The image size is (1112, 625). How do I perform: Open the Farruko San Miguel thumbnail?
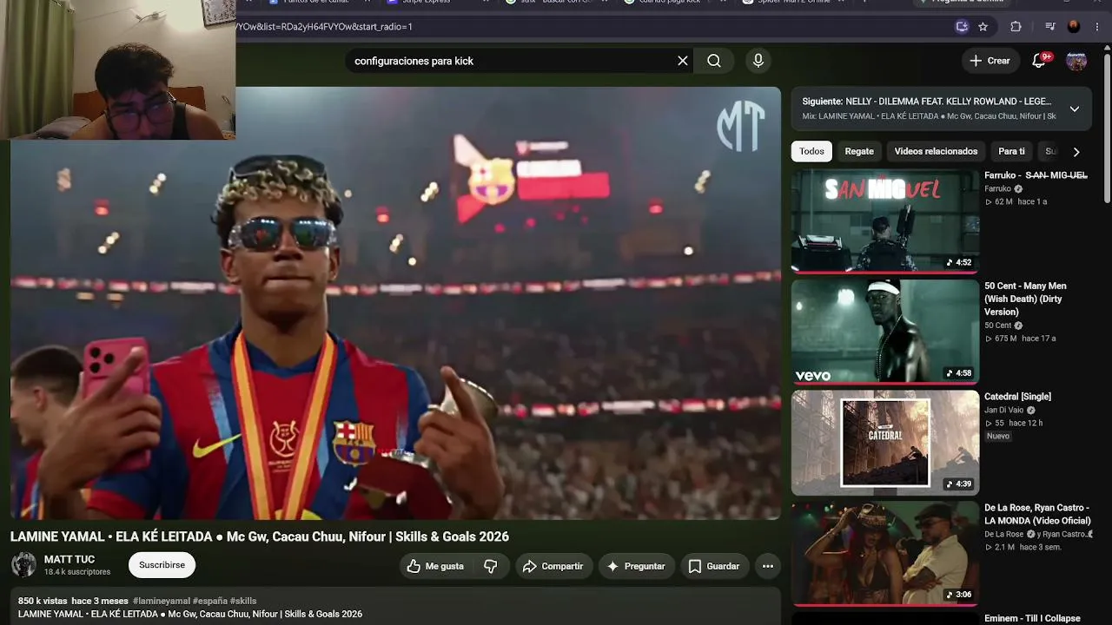click(885, 220)
